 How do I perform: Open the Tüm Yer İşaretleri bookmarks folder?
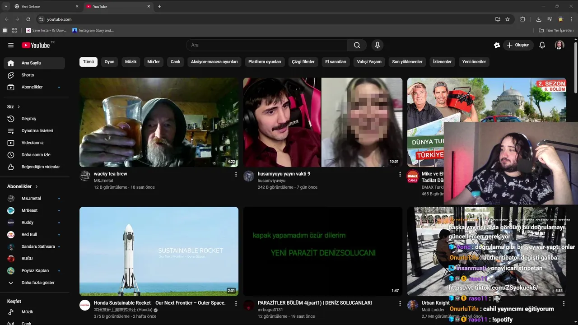556,30
